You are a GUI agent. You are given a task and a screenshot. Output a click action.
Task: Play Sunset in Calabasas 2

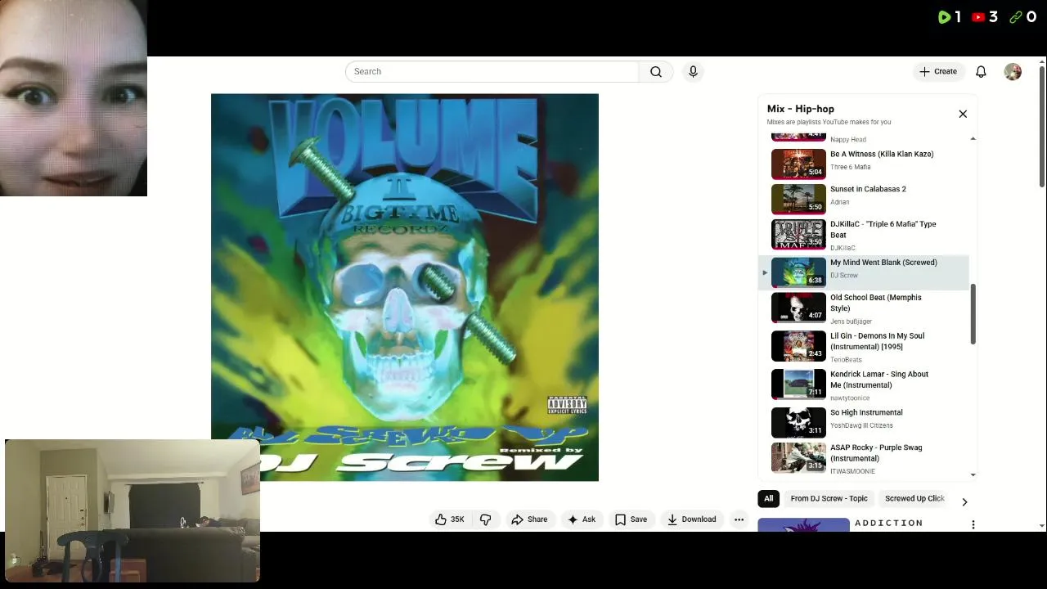(x=865, y=199)
